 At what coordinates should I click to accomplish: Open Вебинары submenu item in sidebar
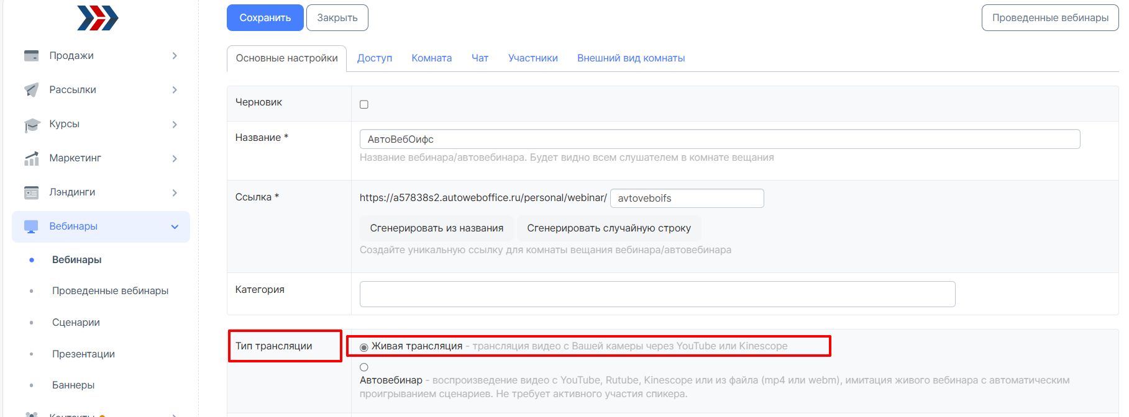(x=77, y=260)
